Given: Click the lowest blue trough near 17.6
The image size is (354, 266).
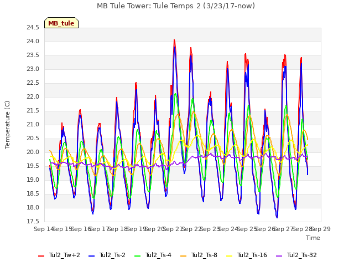Looking at the screenshot, I should coord(277,217).
